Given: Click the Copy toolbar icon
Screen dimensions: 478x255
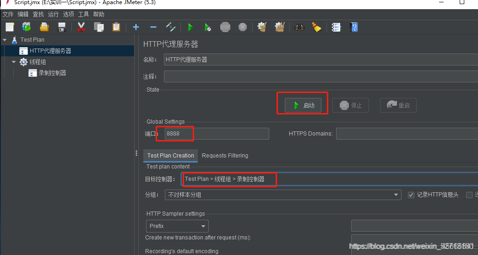Looking at the screenshot, I should point(99,27).
